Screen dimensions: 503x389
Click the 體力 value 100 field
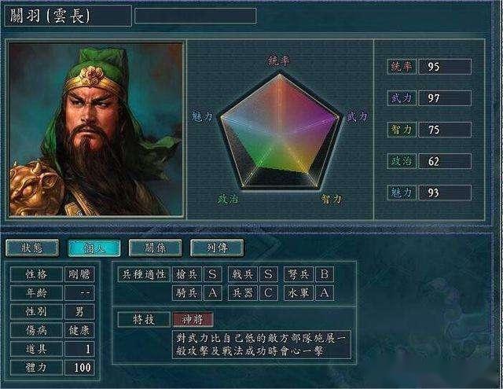[x=79, y=368]
